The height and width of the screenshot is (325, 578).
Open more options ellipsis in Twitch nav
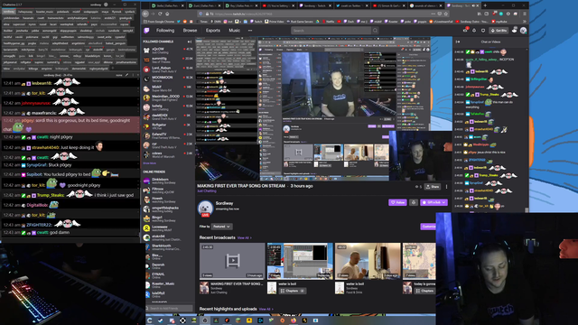coord(250,31)
